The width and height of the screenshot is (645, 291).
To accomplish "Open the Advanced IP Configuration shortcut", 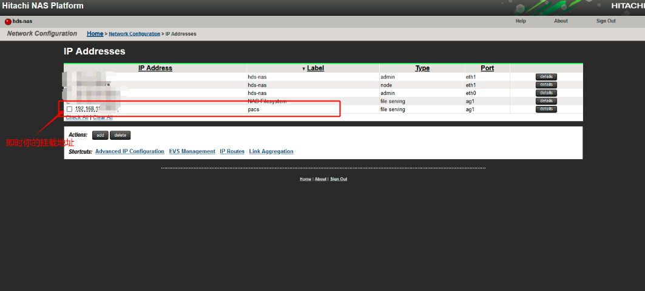I will 130,151.
